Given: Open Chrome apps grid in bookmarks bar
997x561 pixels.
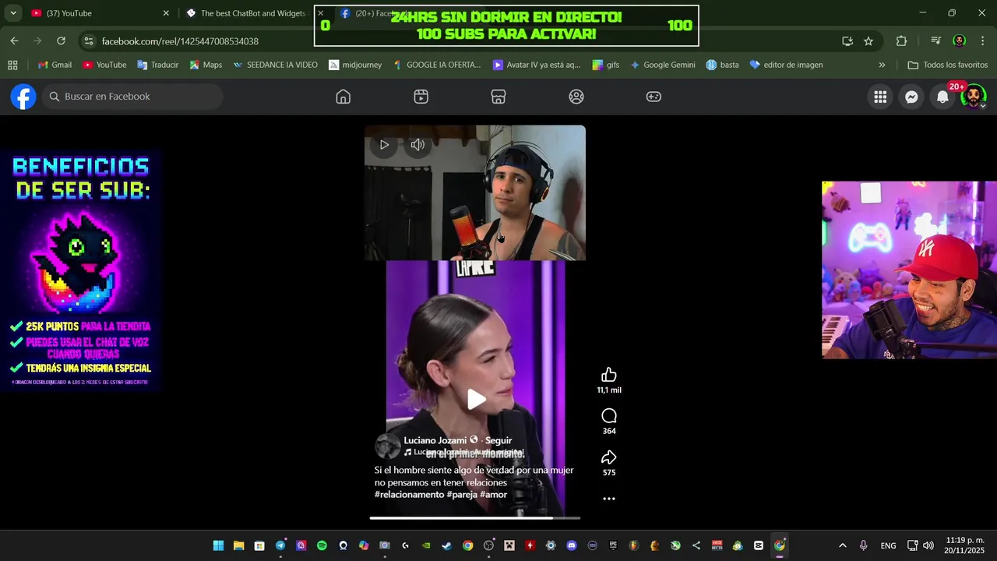Looking at the screenshot, I should point(12,65).
